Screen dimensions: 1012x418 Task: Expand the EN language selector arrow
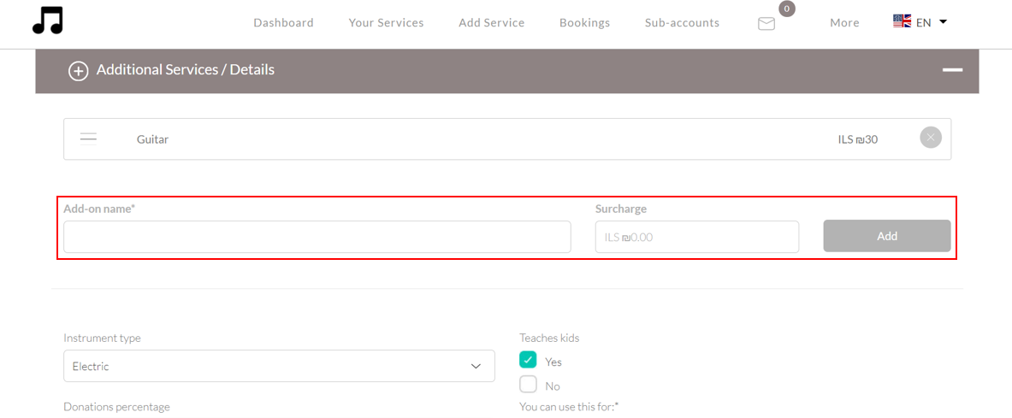coord(943,21)
